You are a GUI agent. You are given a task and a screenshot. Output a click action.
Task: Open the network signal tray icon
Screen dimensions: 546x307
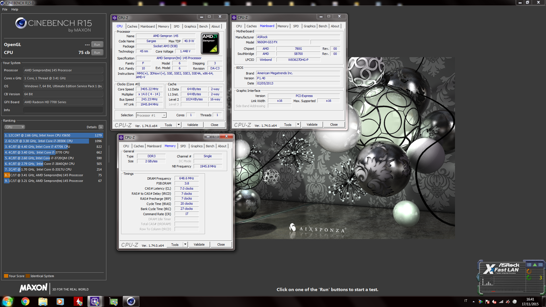[x=501, y=302]
